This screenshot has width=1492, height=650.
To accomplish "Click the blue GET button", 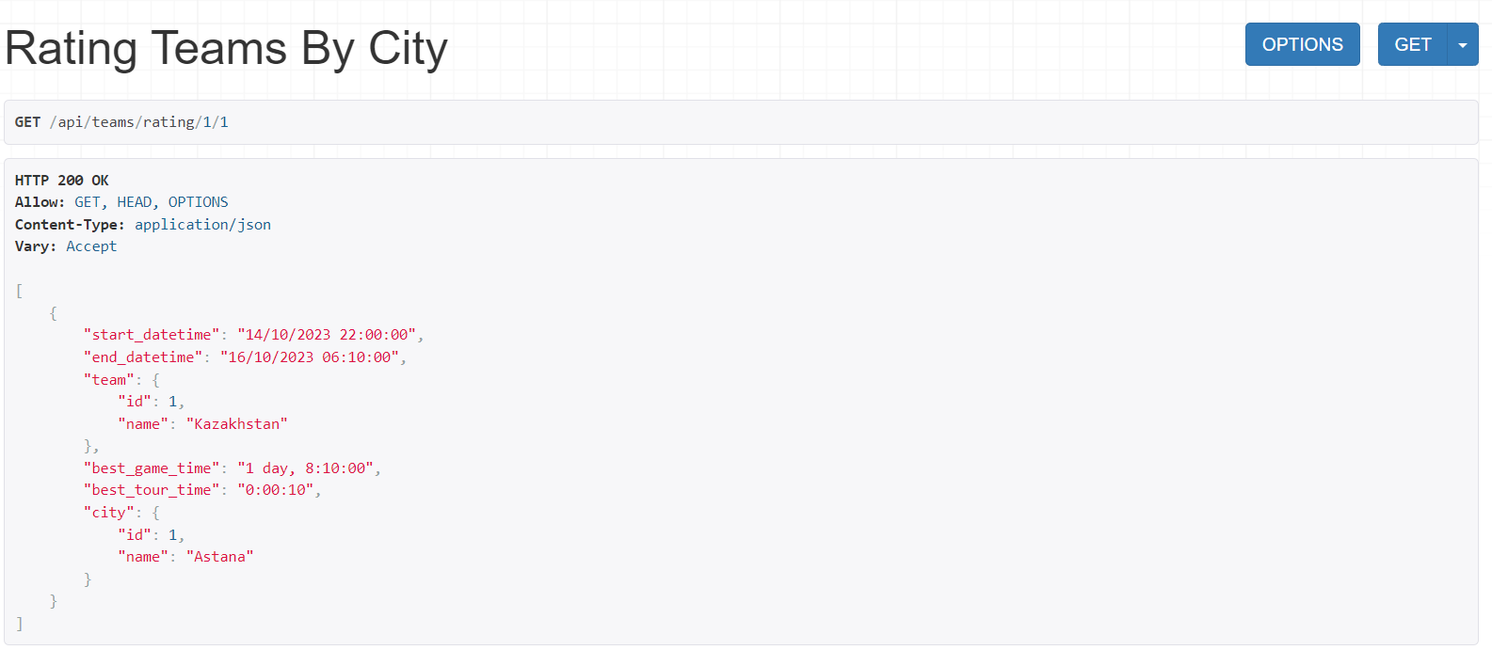I will pyautogui.click(x=1412, y=44).
